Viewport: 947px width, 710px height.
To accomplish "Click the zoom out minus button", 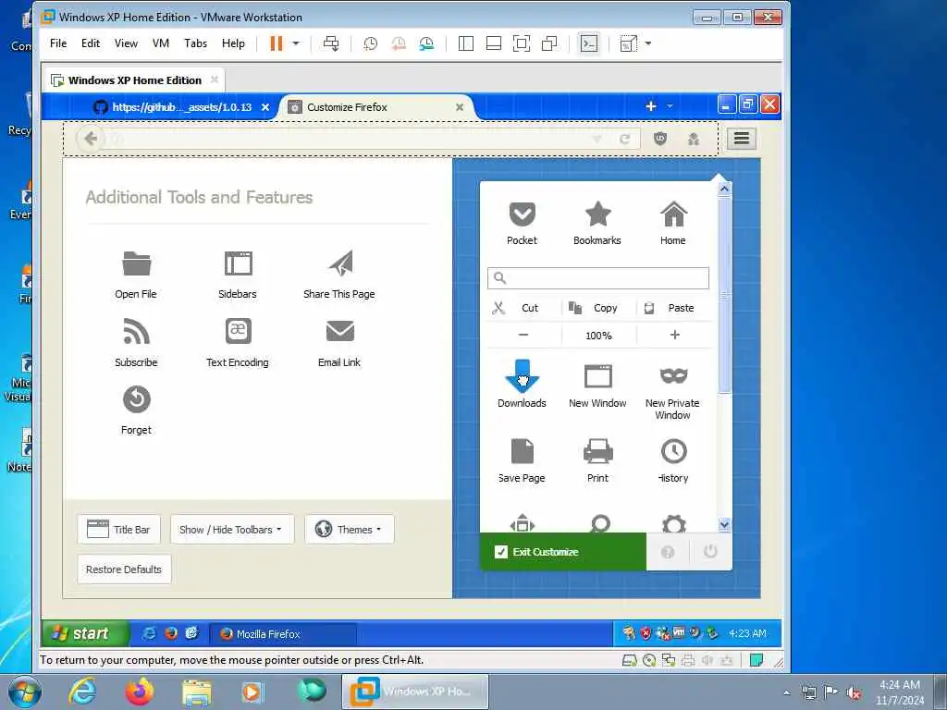I will coord(523,335).
